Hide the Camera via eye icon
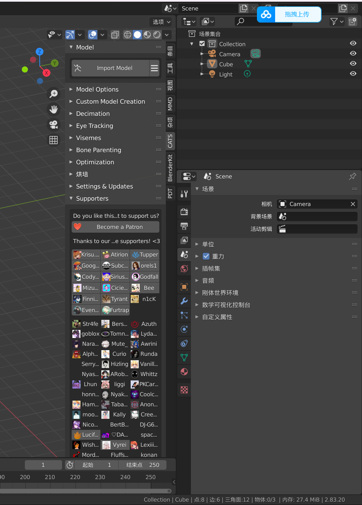Screen dimensions: 362x505 [353, 54]
